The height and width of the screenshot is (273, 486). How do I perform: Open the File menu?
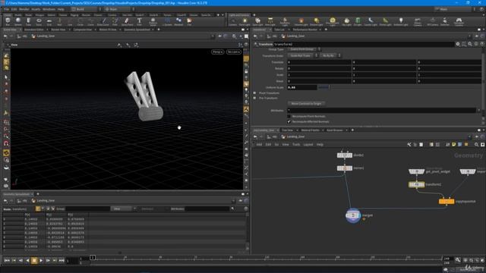click(x=6, y=9)
